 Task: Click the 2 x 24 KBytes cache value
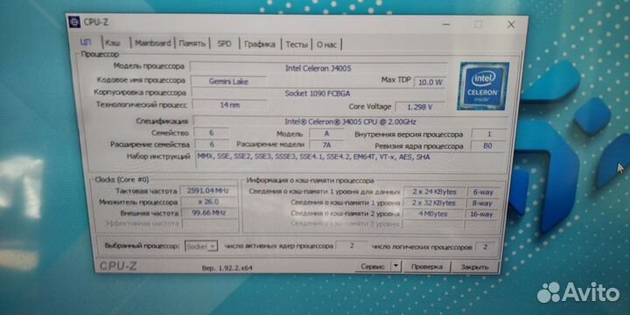[434, 192]
